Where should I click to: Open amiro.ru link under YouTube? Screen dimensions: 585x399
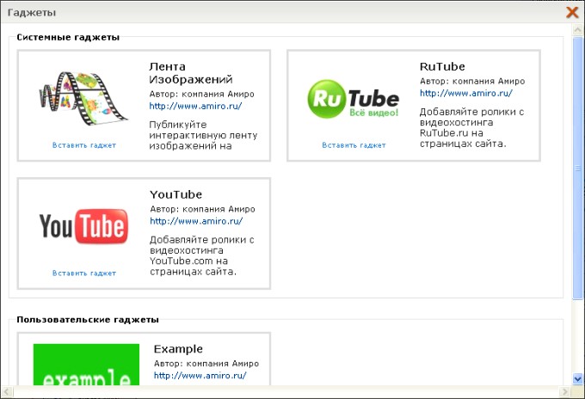pyautogui.click(x=195, y=222)
